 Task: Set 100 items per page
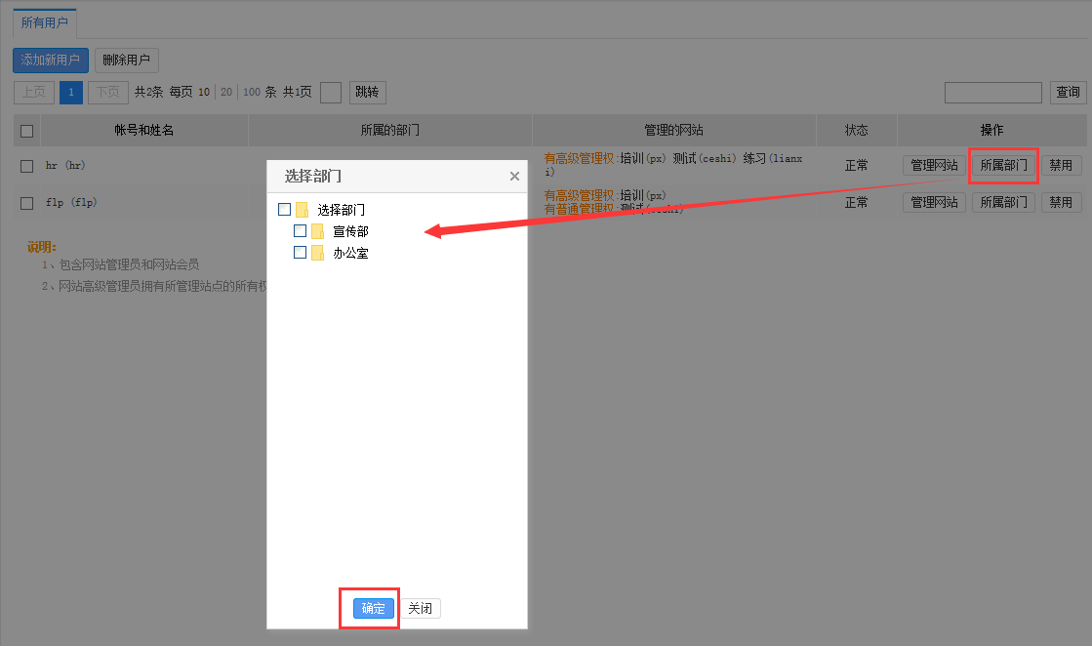(252, 93)
